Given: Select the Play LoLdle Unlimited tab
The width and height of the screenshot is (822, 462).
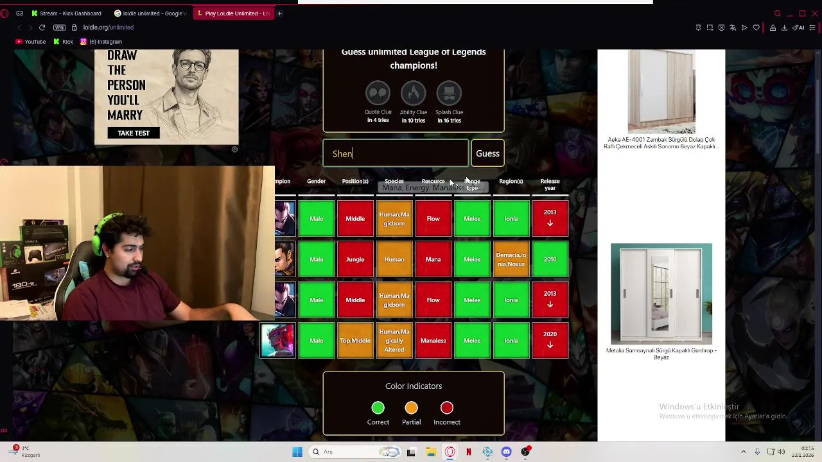Looking at the screenshot, I should (x=233, y=13).
